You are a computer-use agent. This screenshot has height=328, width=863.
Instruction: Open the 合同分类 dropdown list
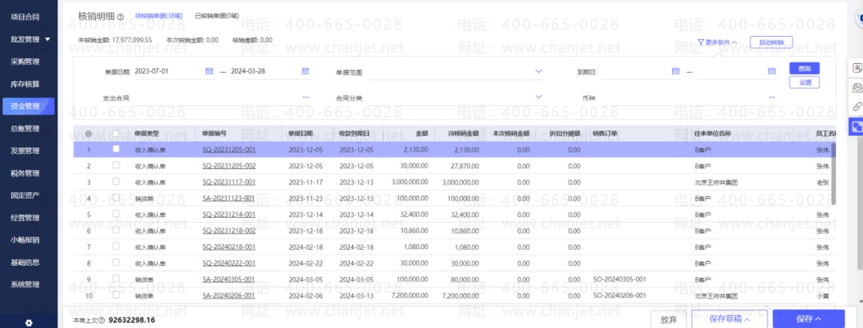pos(539,97)
